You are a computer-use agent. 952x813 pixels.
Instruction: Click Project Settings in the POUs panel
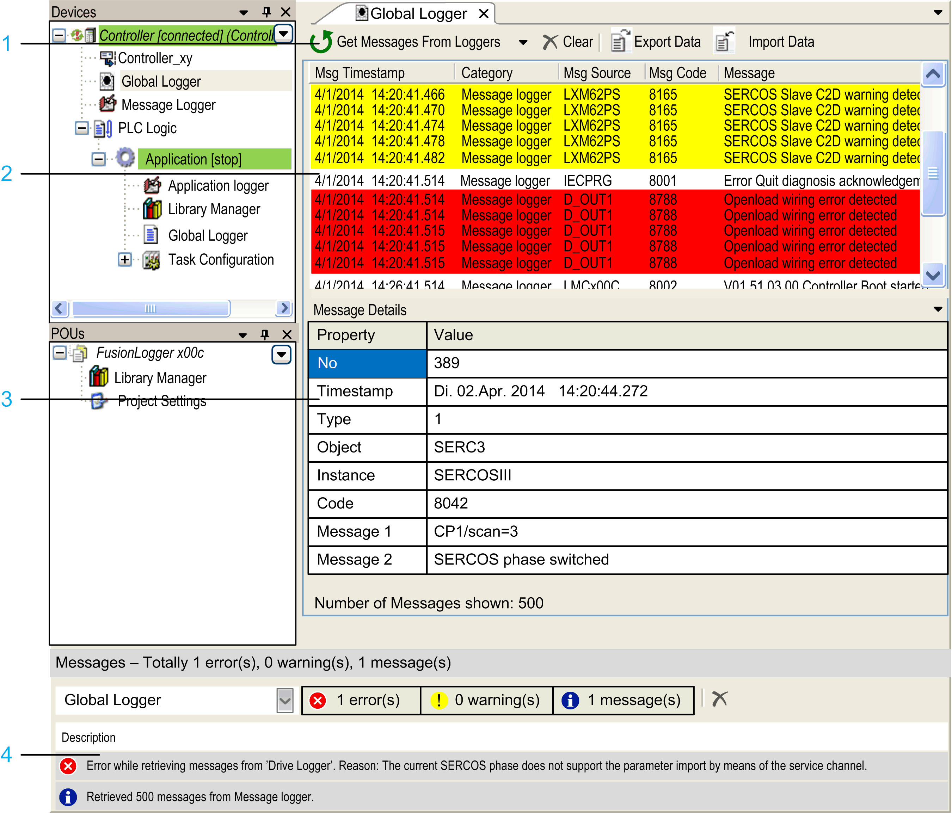(162, 401)
